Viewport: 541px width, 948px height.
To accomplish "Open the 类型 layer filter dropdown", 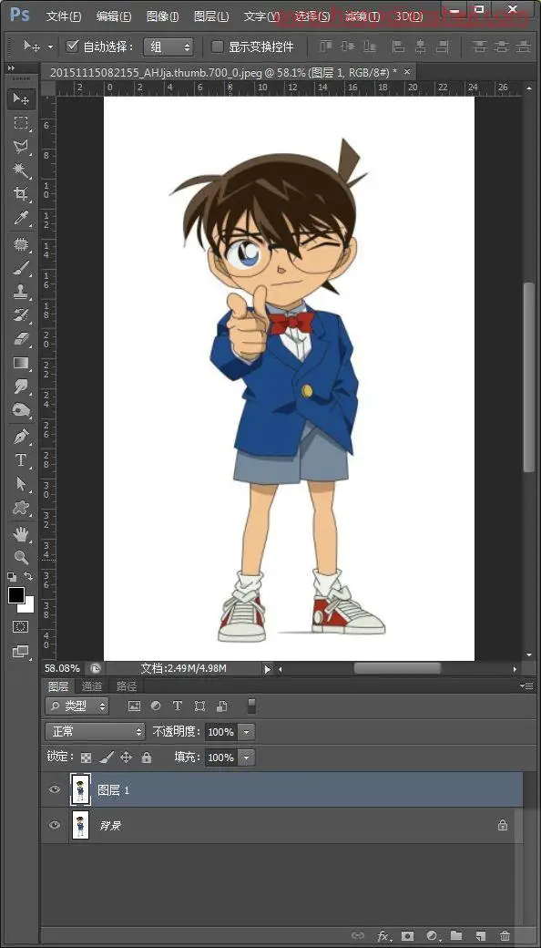I will point(77,706).
